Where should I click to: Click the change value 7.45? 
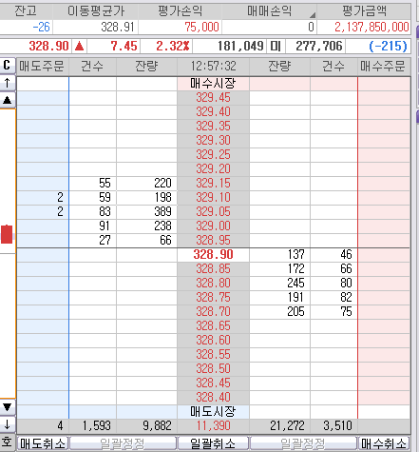124,47
